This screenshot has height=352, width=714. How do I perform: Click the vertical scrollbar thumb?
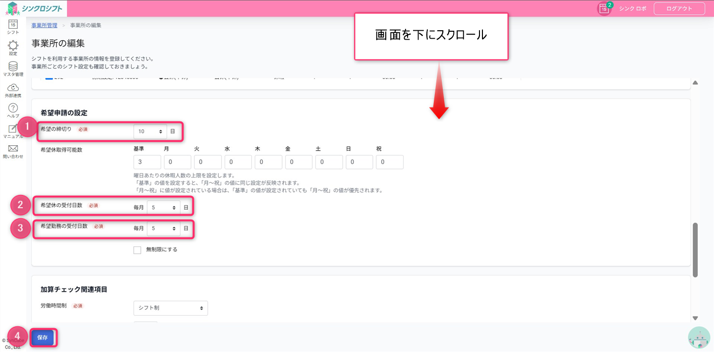point(695,250)
